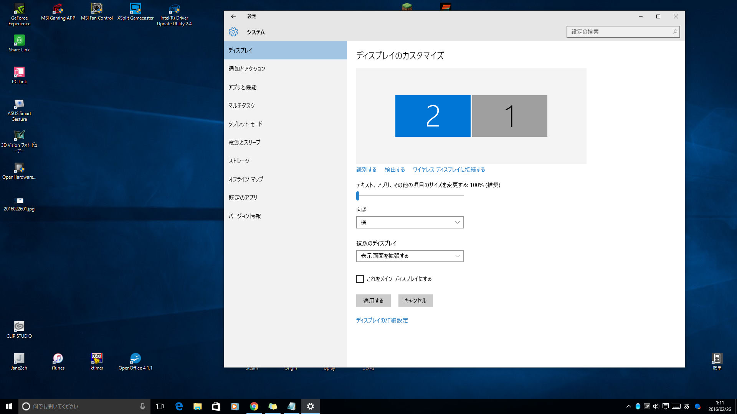Screen dimensions: 737x414
Task: Expand the 複数のディスプレイ dropdown
Action: tap(410, 256)
